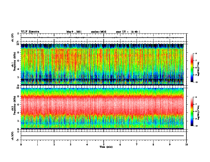The width and height of the screenshot is (210, 162).
Task: Click the ch.2 color bar "-9" label
Action: click(196, 119)
